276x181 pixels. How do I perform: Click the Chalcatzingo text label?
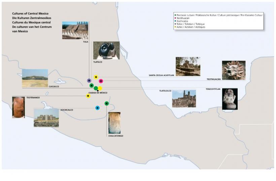116,136
